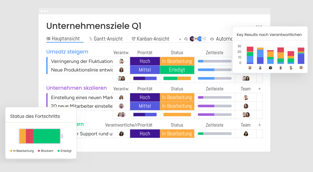
Task: Click the owner avatar for Verringerung der Fluktuation
Action: tap(121, 61)
